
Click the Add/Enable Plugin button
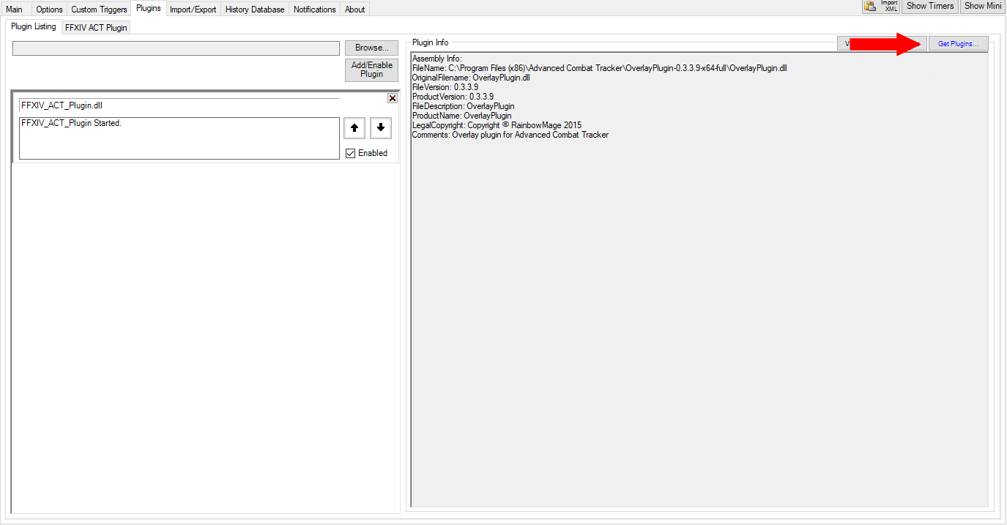[371, 70]
